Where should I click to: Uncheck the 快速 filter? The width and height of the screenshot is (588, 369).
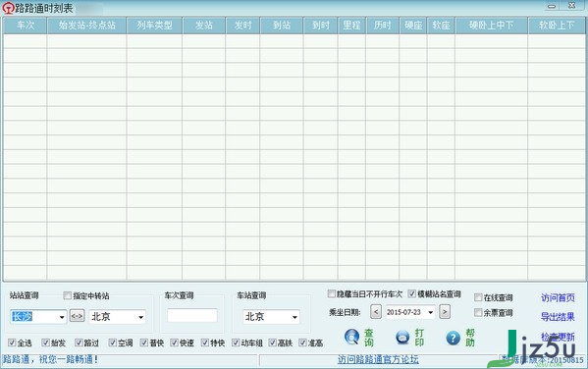(x=174, y=343)
